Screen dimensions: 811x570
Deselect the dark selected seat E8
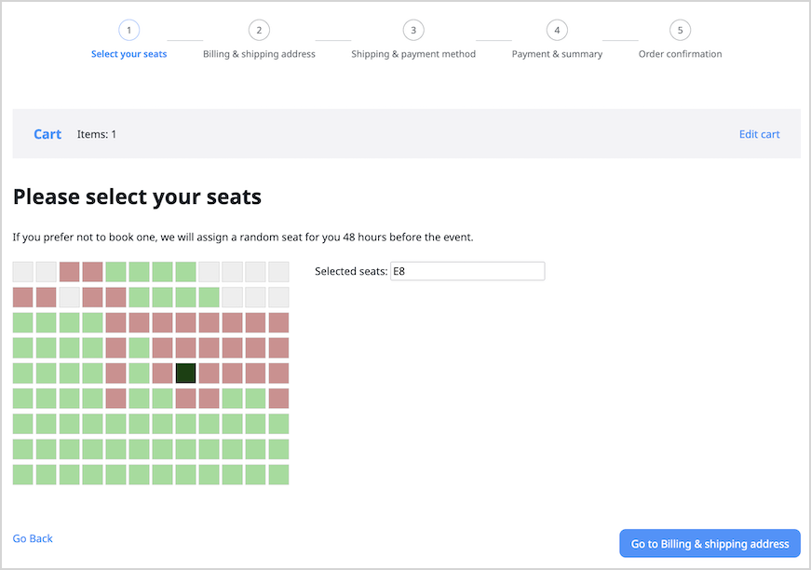coord(184,373)
